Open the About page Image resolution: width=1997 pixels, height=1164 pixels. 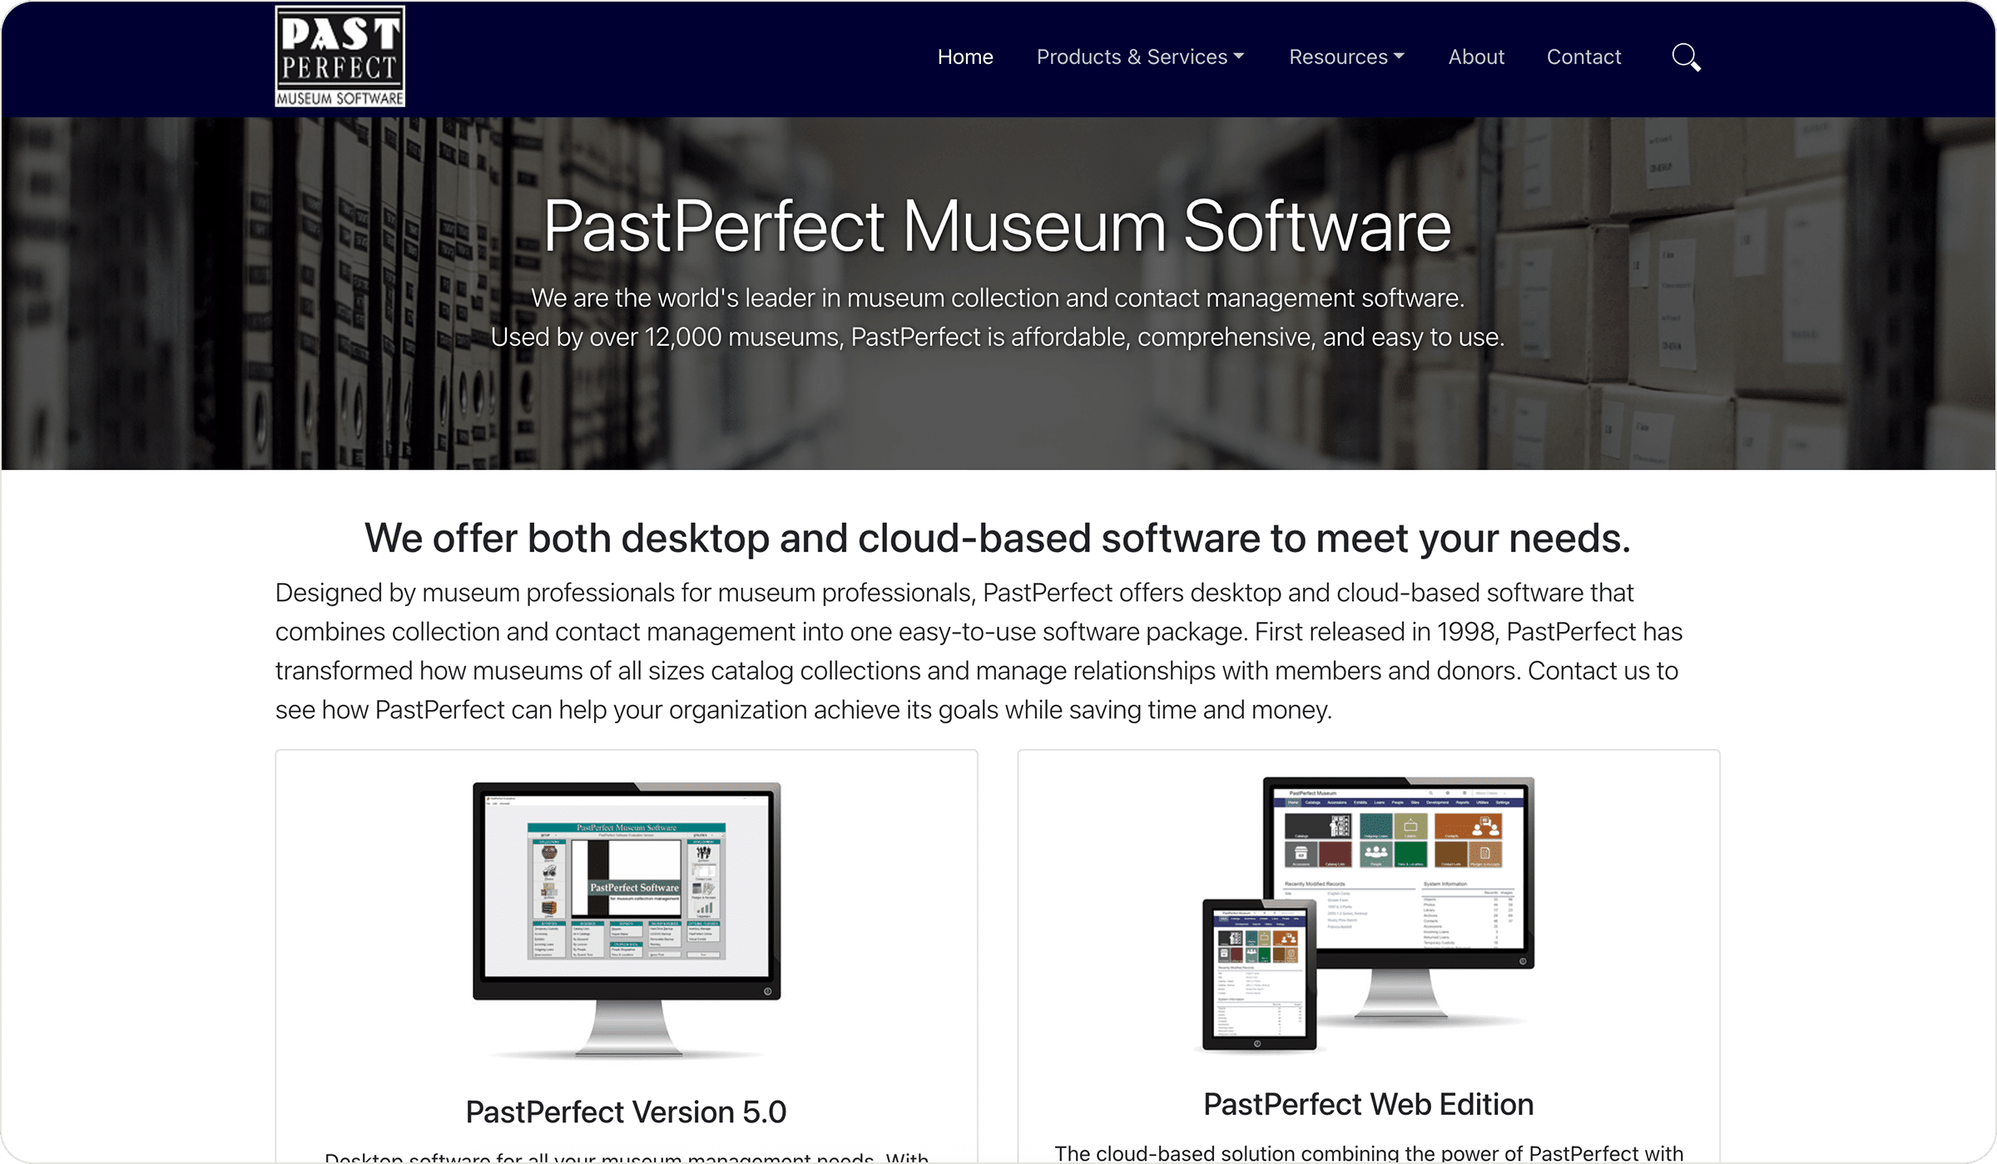pos(1476,57)
